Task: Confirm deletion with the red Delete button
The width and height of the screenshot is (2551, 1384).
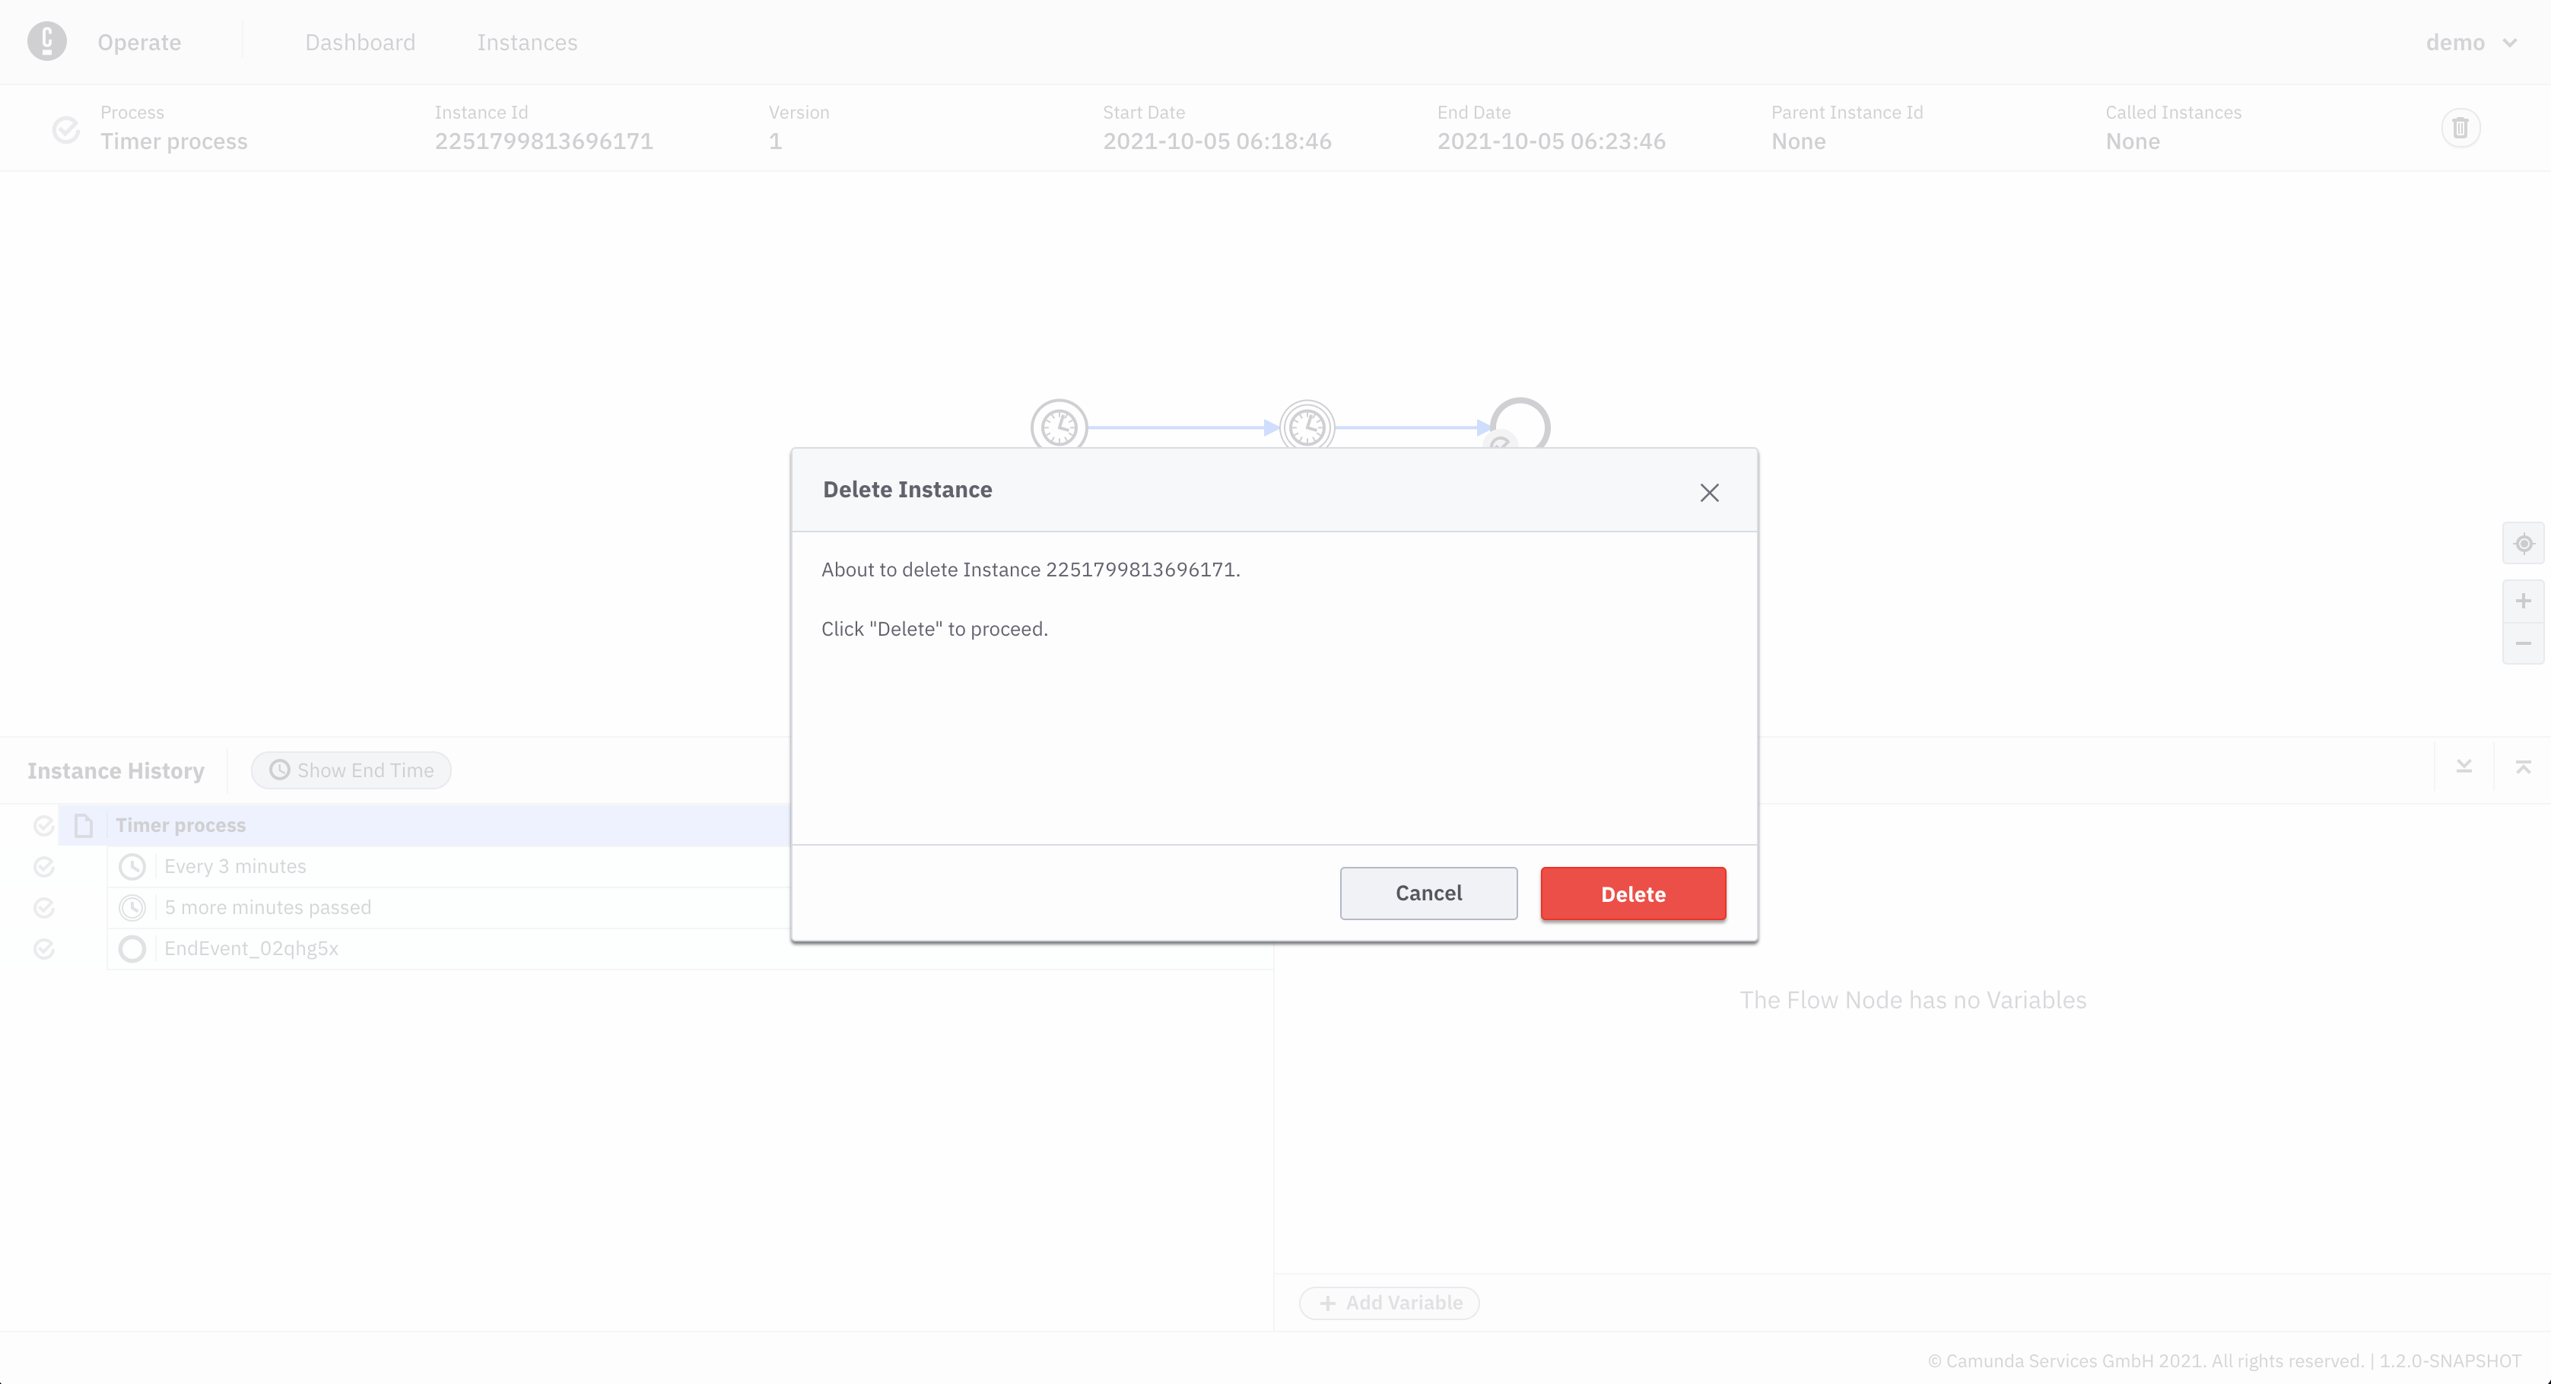Action: (1632, 893)
